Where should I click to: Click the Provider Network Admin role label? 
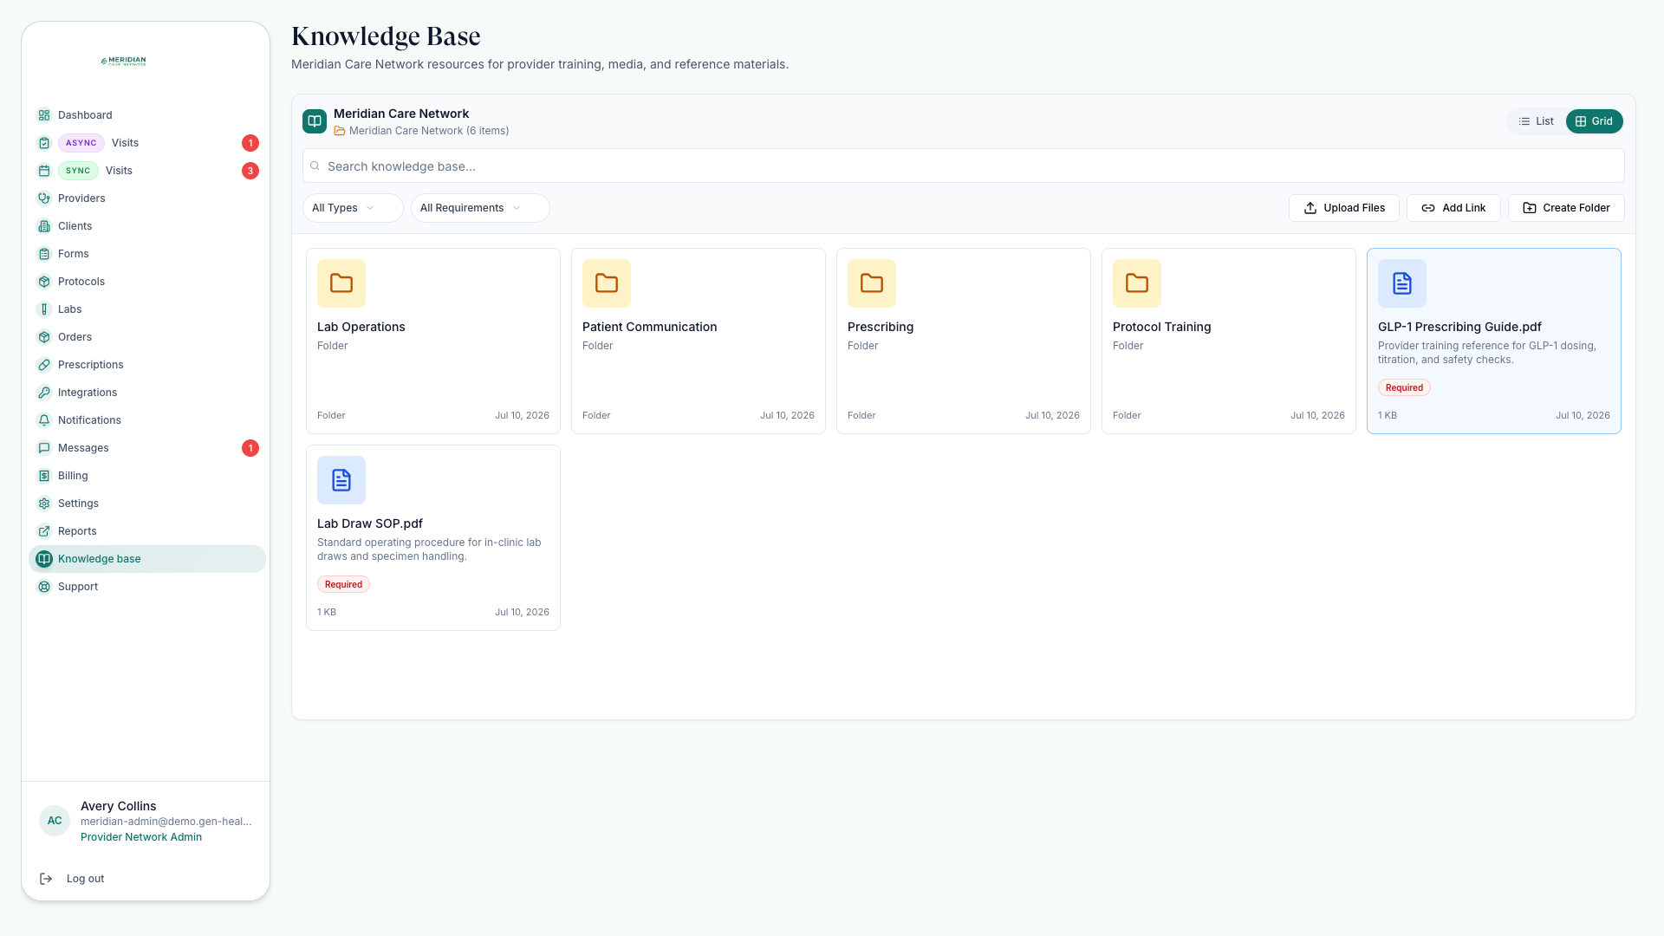tap(141, 837)
